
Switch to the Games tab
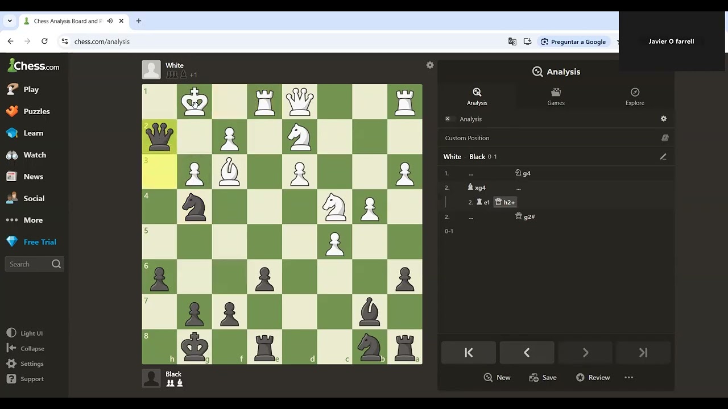pos(556,97)
